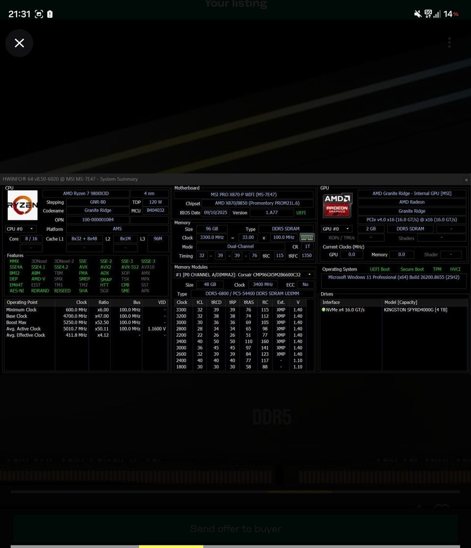
Task: Click the 8x32 + 8x48 L1 cache value
Action: [x=84, y=239]
